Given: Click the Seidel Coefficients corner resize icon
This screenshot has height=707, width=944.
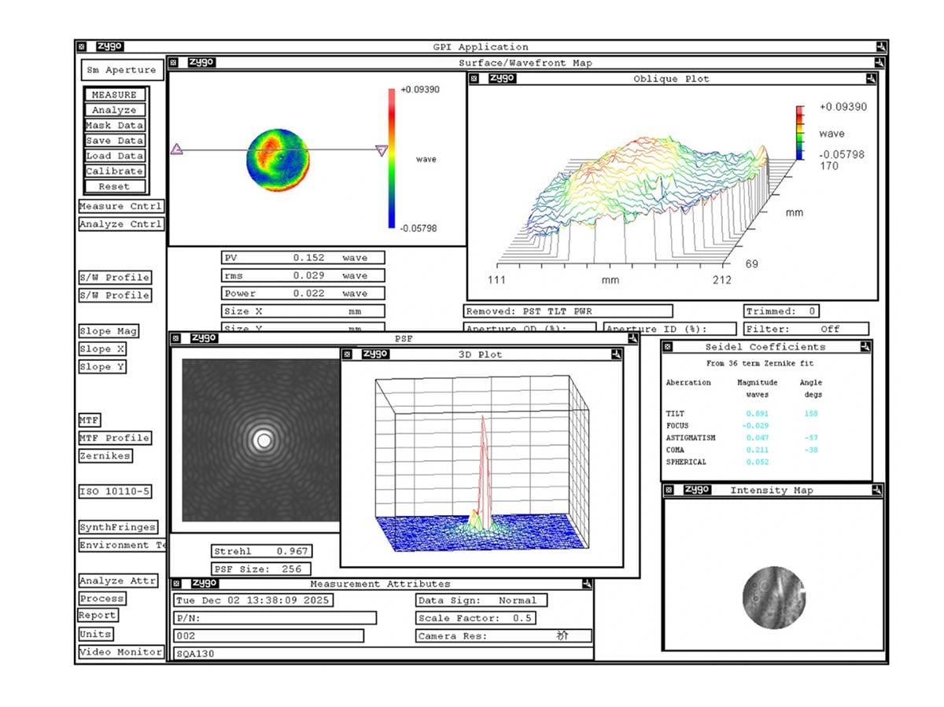Looking at the screenshot, I should 865,347.
